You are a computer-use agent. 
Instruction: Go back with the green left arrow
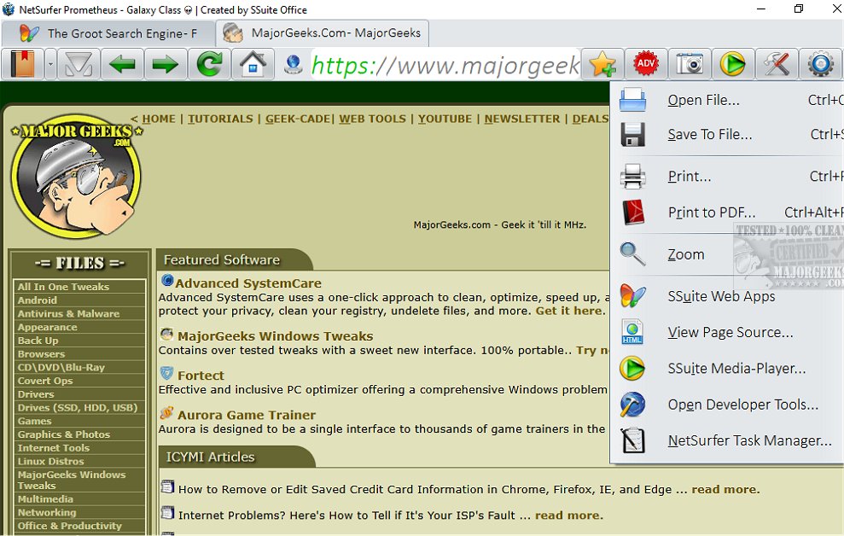[x=122, y=64]
